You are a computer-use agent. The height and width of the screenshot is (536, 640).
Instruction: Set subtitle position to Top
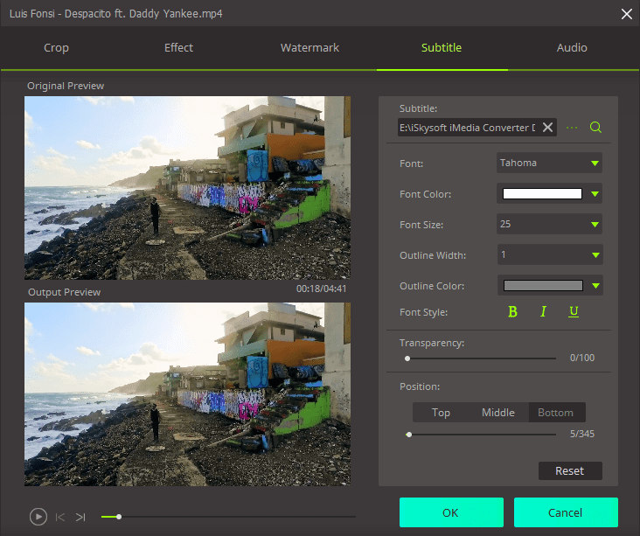click(442, 413)
